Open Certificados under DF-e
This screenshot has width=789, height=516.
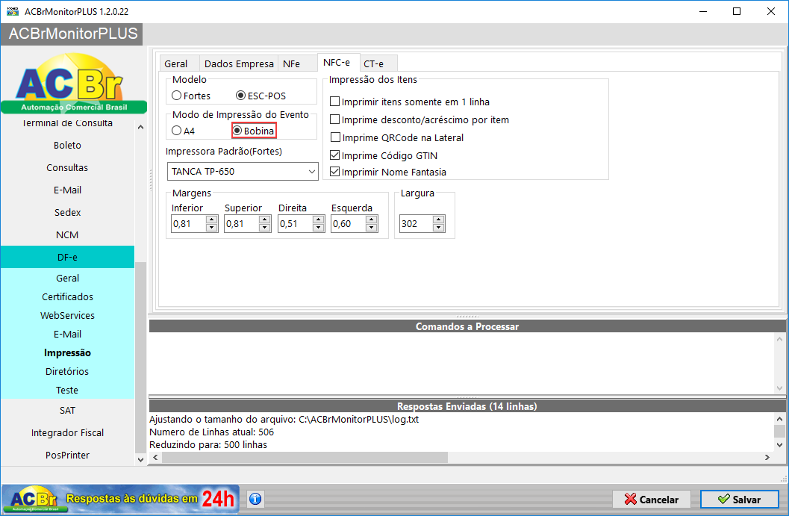pos(67,296)
